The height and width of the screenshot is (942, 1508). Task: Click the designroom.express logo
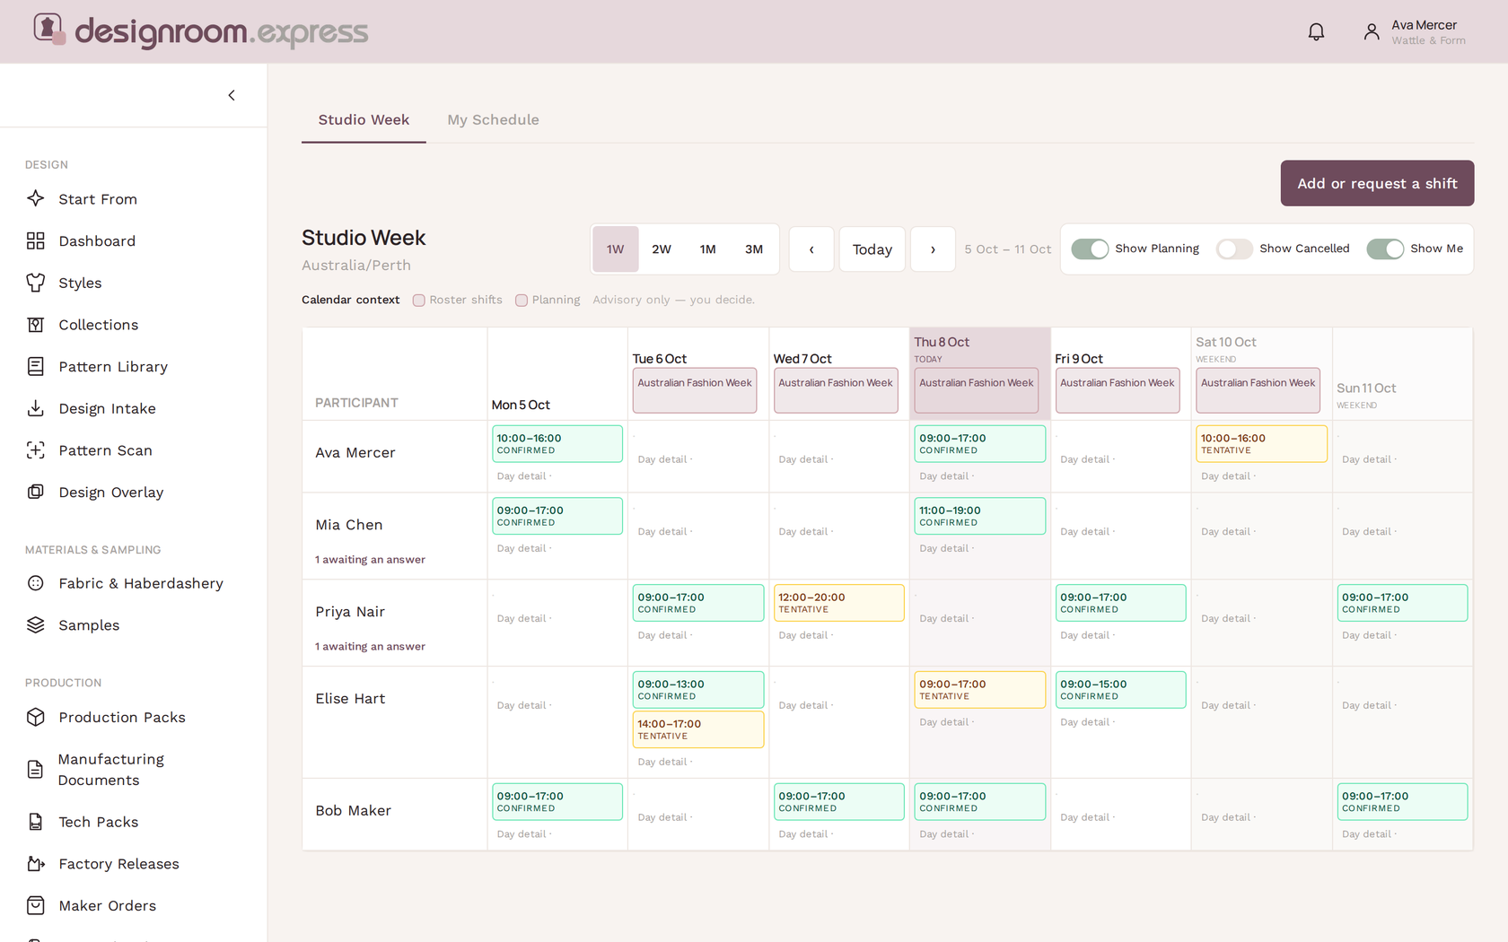tap(201, 31)
